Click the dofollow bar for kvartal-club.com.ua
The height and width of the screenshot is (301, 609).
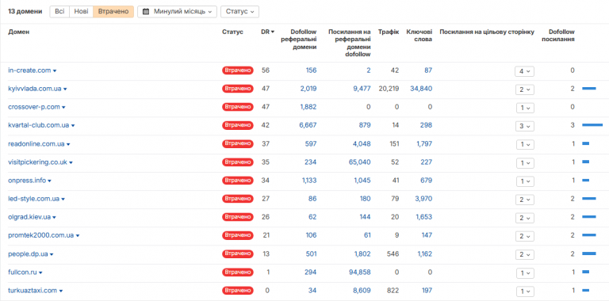pyautogui.click(x=592, y=125)
